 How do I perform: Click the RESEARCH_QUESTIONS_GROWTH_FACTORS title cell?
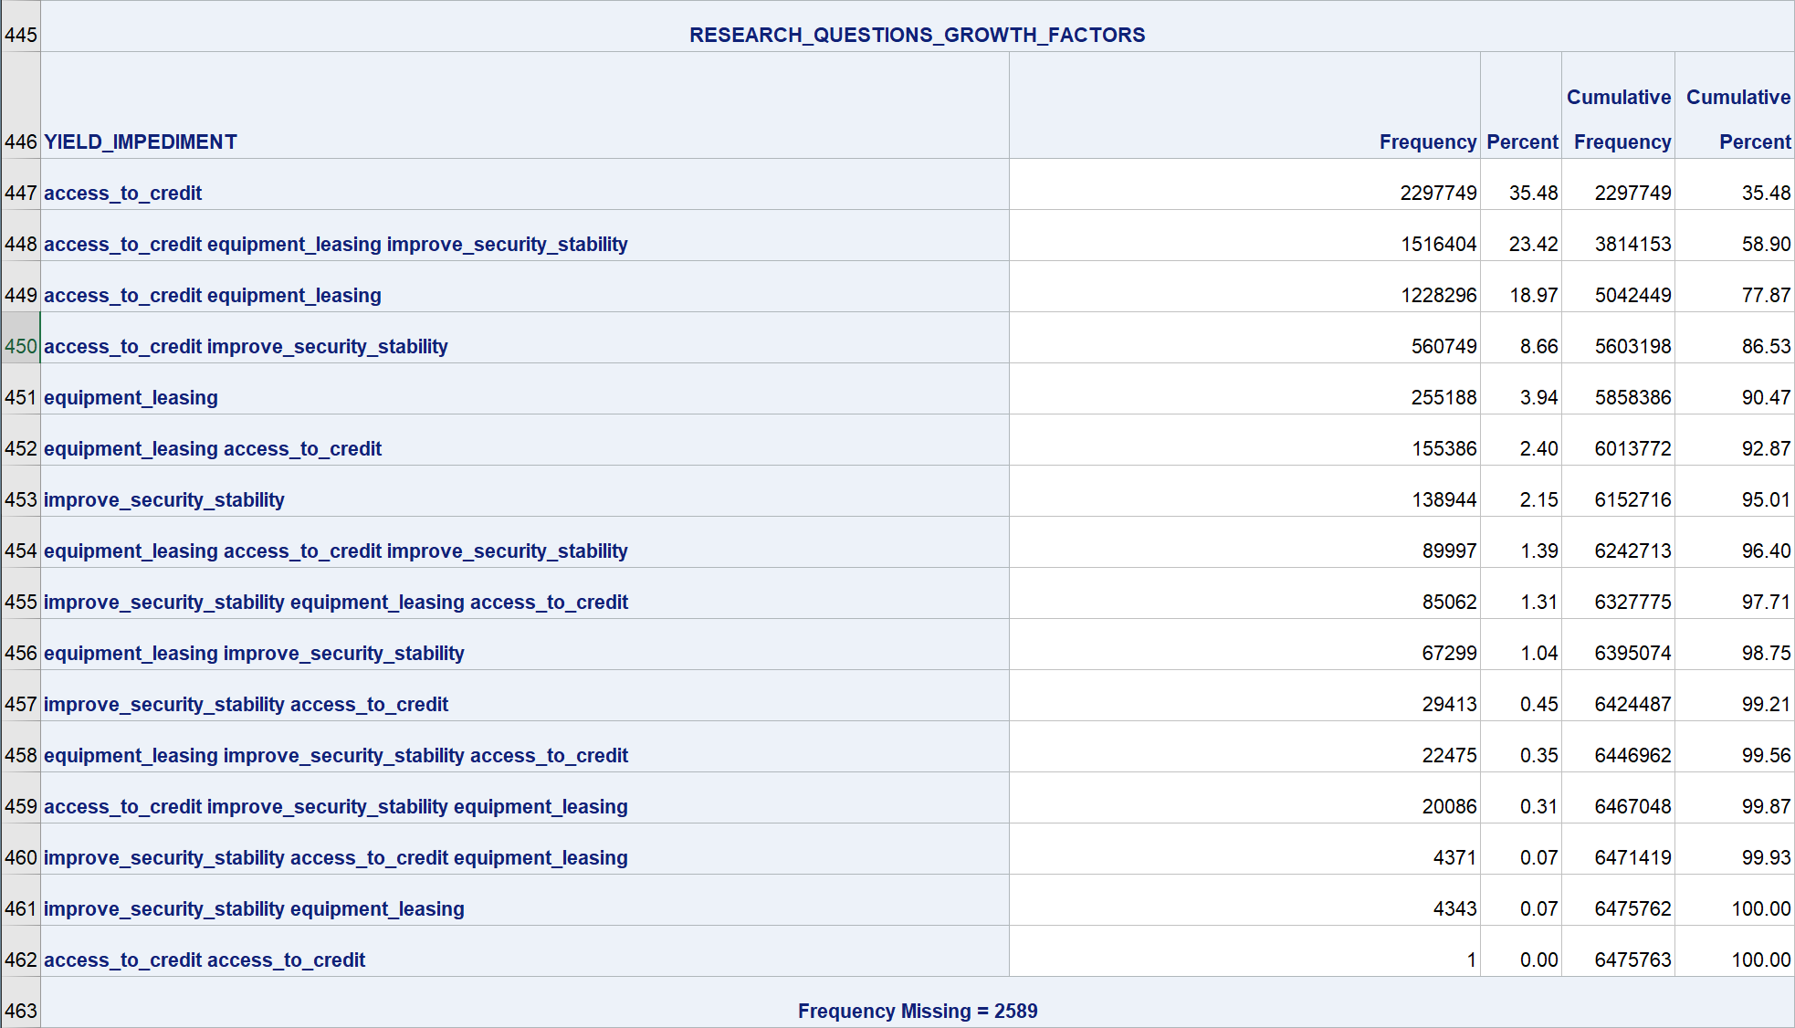pos(917,35)
